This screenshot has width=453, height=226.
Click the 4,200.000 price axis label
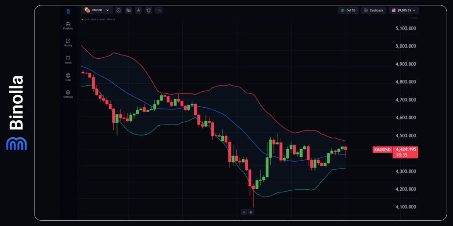tap(406, 189)
